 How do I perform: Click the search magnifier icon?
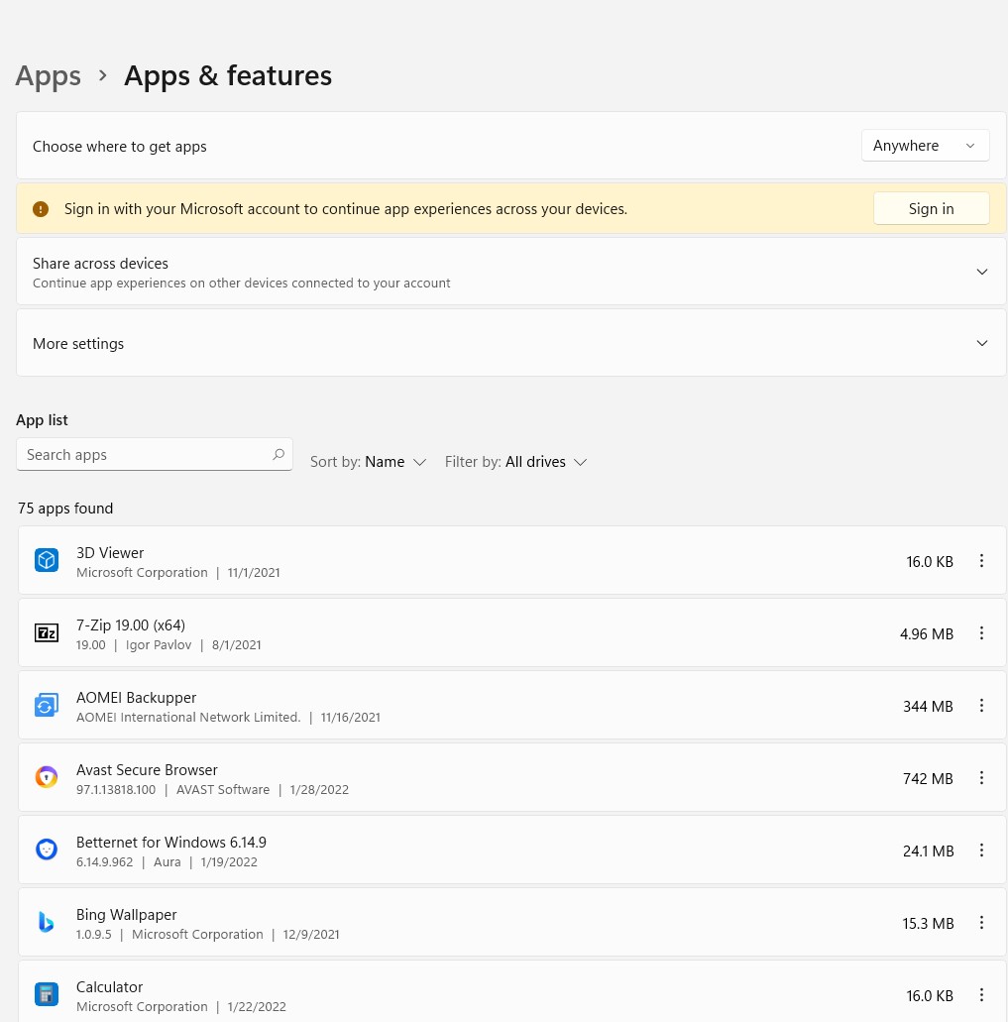pos(279,455)
